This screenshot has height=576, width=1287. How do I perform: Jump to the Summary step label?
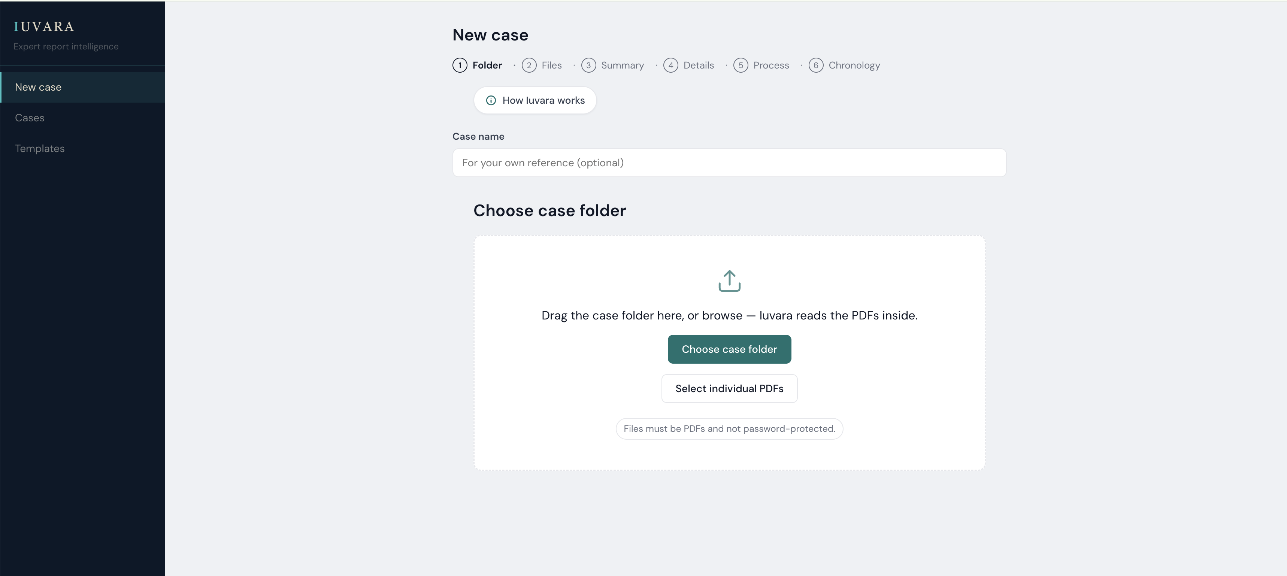click(x=623, y=66)
